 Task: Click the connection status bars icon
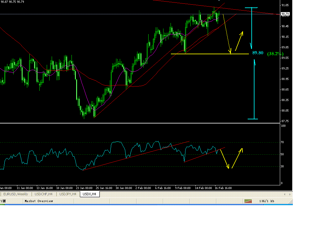tap(248, 201)
